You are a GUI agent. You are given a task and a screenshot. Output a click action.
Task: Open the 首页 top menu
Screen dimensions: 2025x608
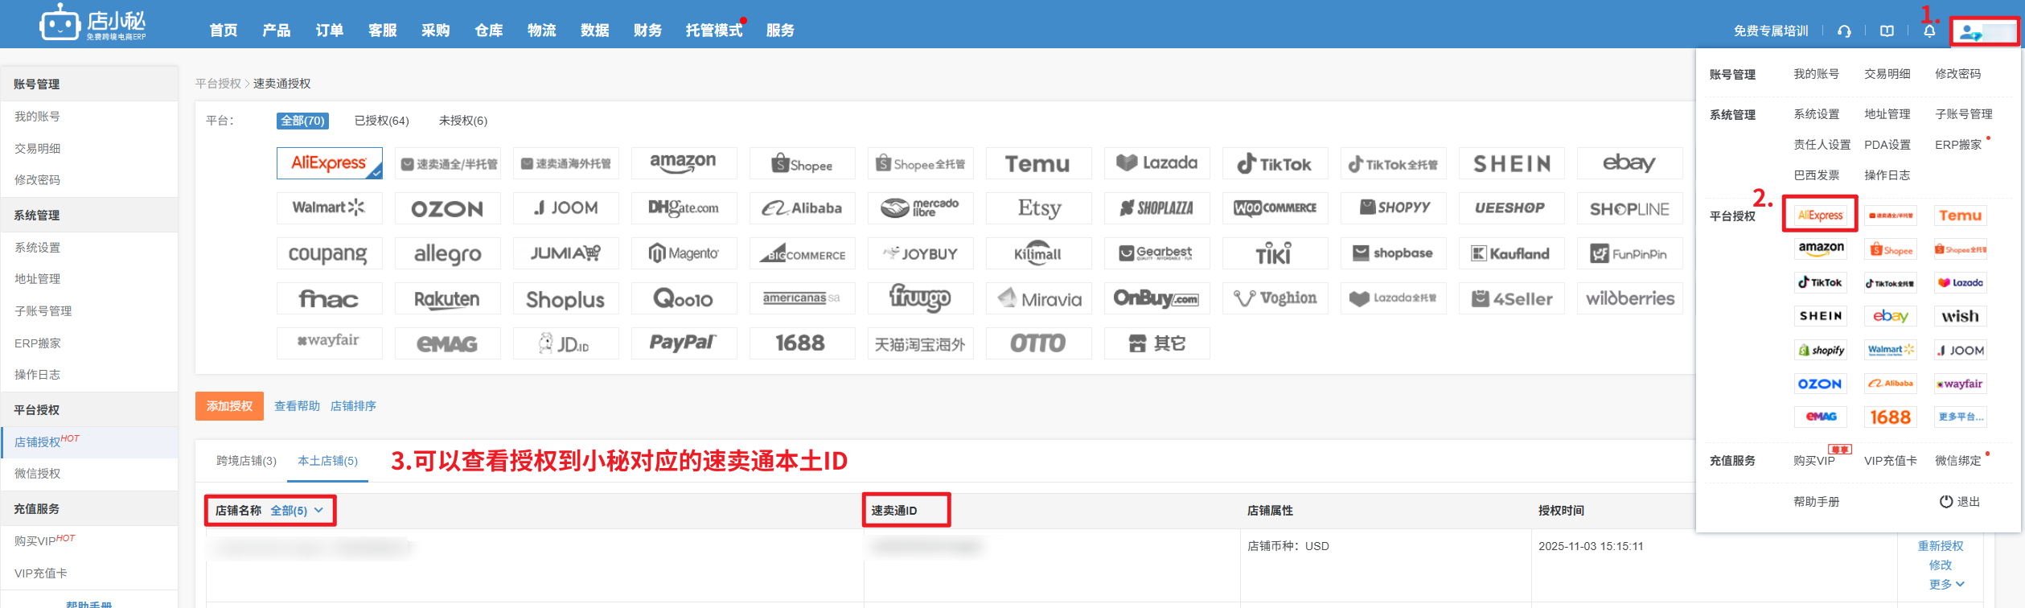point(224,31)
